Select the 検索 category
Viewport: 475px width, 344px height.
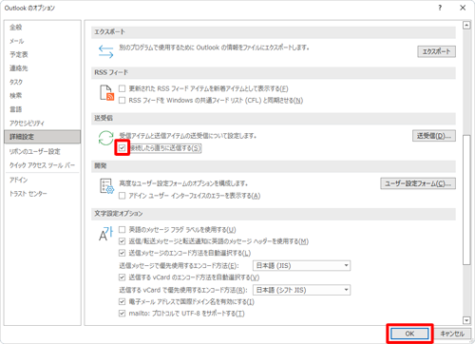(x=43, y=96)
